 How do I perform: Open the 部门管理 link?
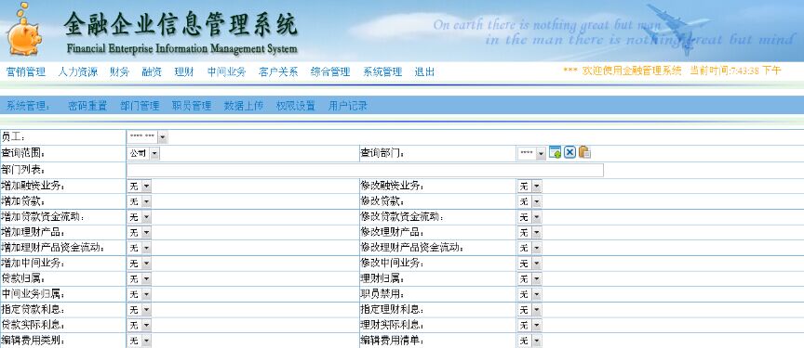point(140,107)
